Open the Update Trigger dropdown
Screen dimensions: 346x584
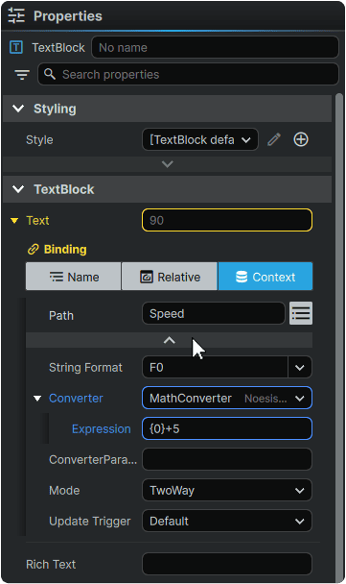227,521
